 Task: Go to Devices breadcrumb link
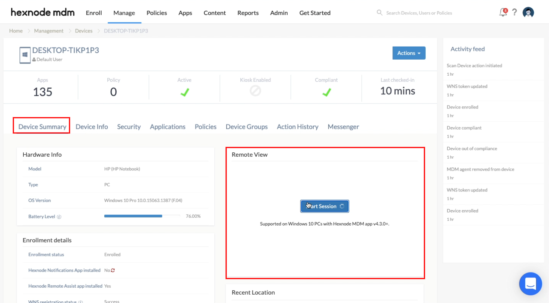tap(84, 31)
